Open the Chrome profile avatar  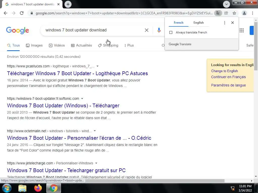pyautogui.click(x=244, y=13)
